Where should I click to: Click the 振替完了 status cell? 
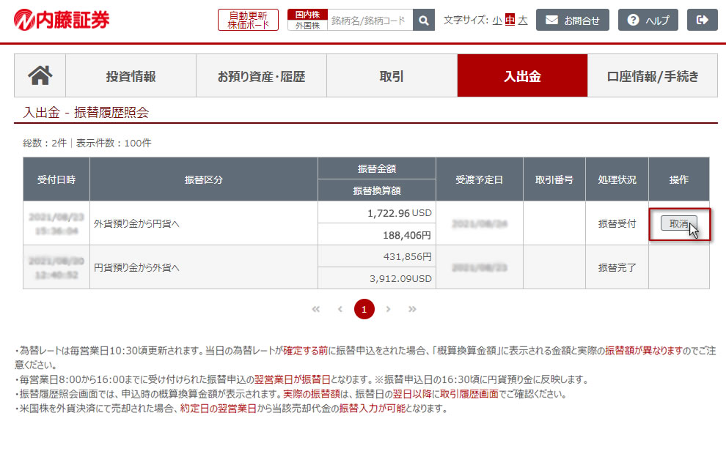[x=617, y=267]
